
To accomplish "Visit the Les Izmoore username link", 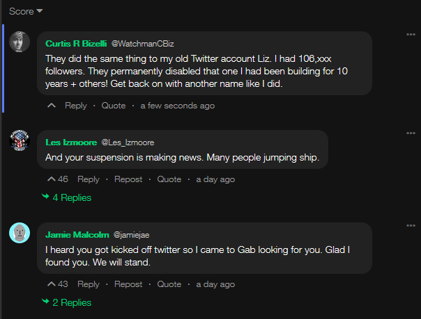I will 71,142.
